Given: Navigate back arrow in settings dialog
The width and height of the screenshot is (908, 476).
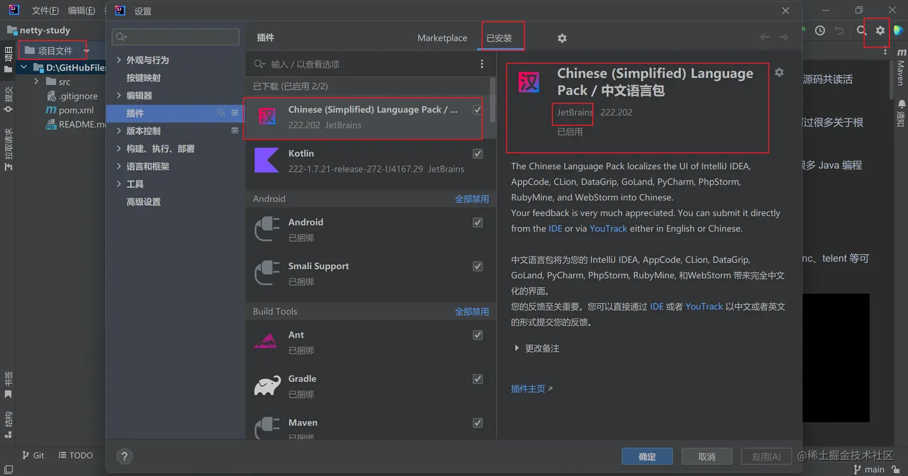Looking at the screenshot, I should [764, 37].
